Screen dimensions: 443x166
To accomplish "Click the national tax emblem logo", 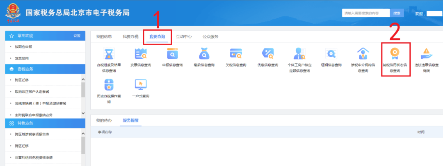I will coord(12,13).
